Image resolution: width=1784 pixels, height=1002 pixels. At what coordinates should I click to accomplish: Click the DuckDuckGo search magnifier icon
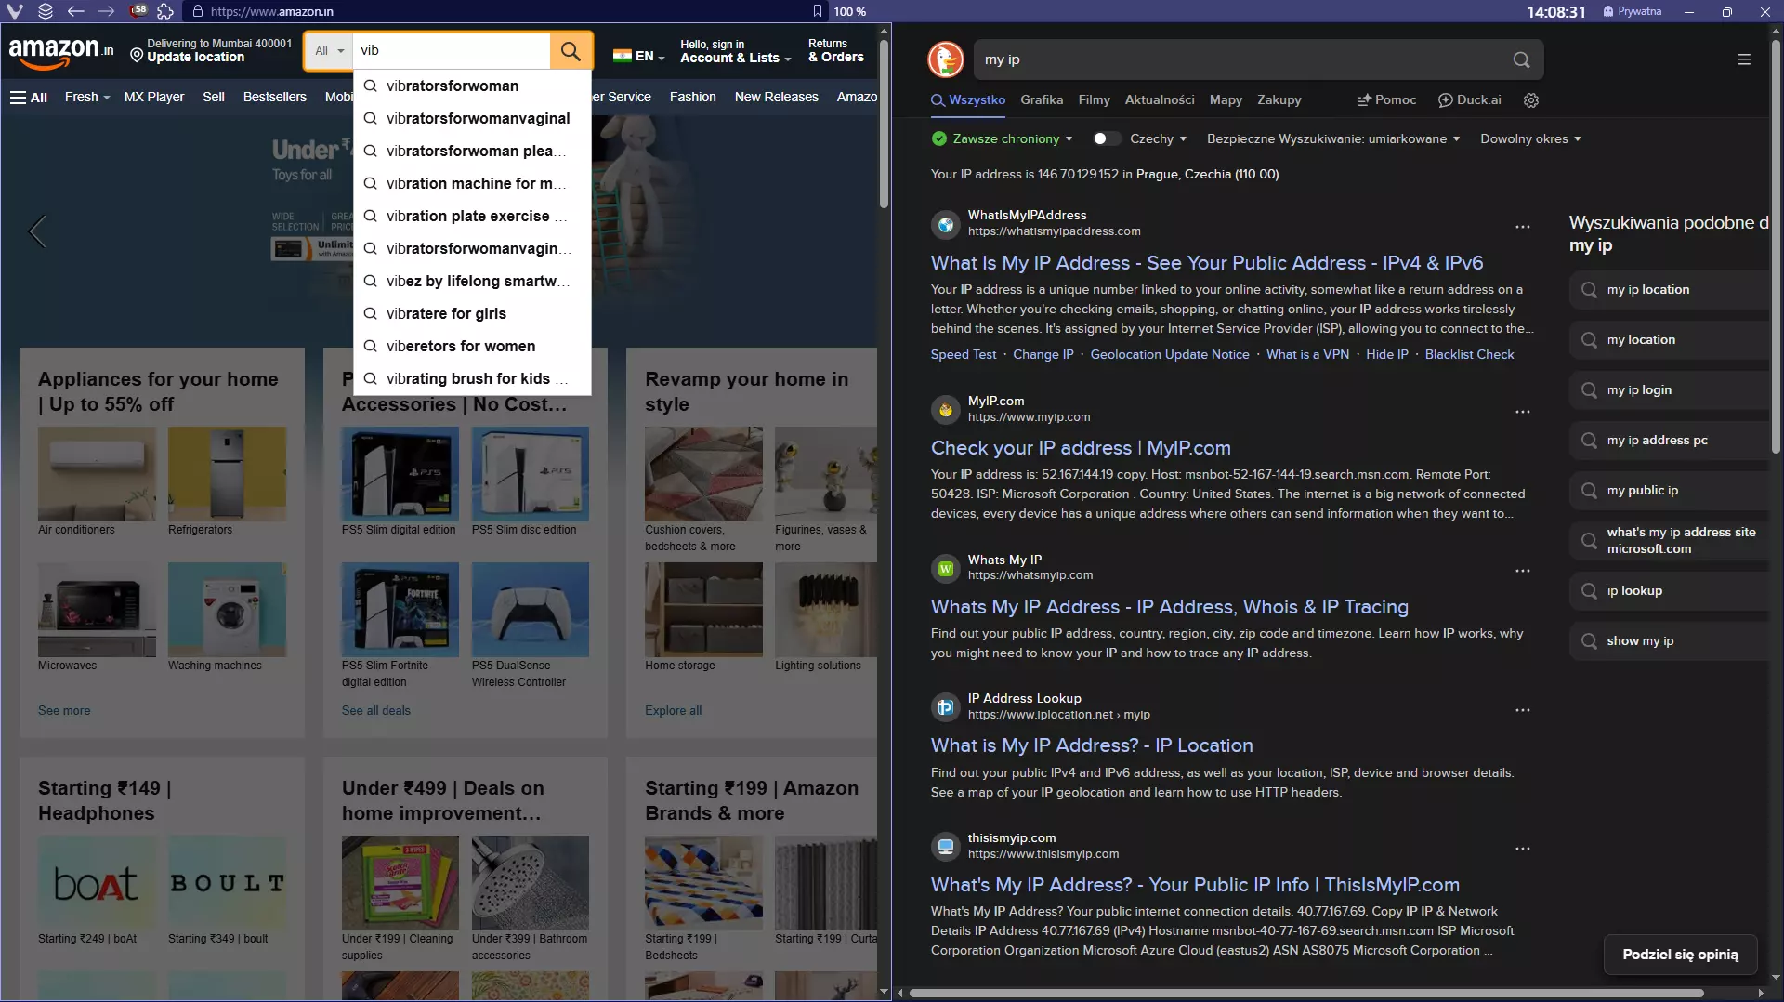1521,59
